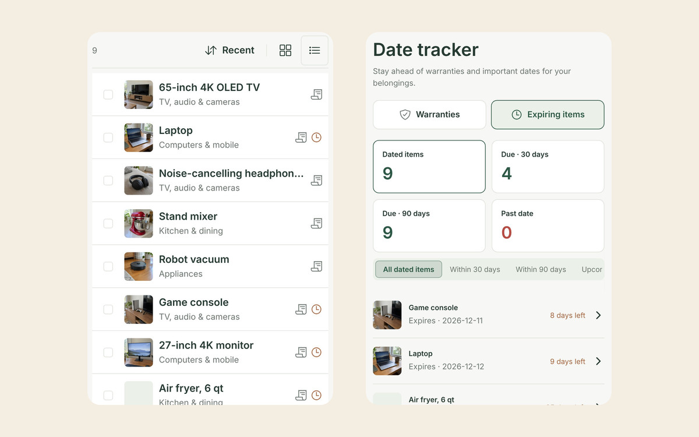Expand the Laptop tracker entry chevron
Screen dimensions: 699x437
pyautogui.click(x=598, y=361)
